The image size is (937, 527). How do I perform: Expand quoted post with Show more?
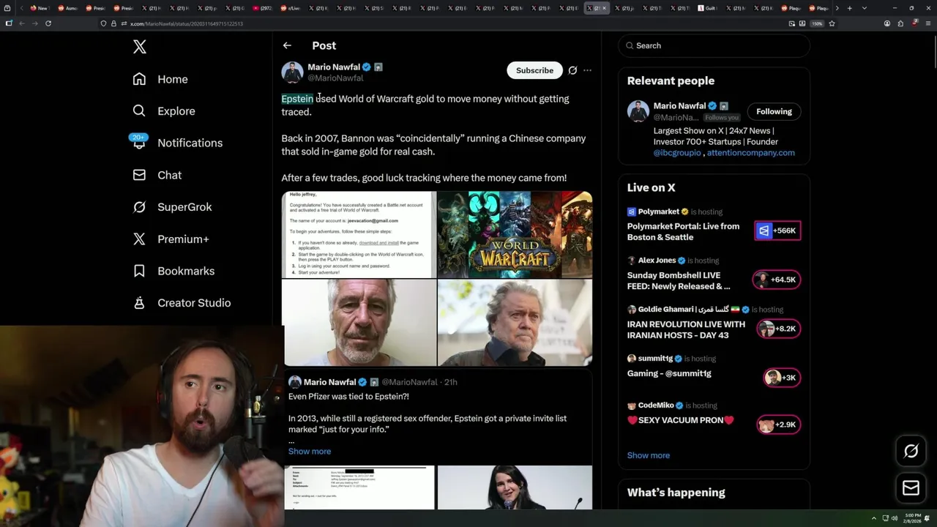click(x=310, y=452)
